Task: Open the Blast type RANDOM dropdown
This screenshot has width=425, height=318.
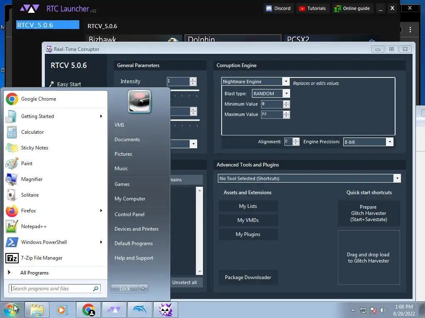Action: pos(286,94)
